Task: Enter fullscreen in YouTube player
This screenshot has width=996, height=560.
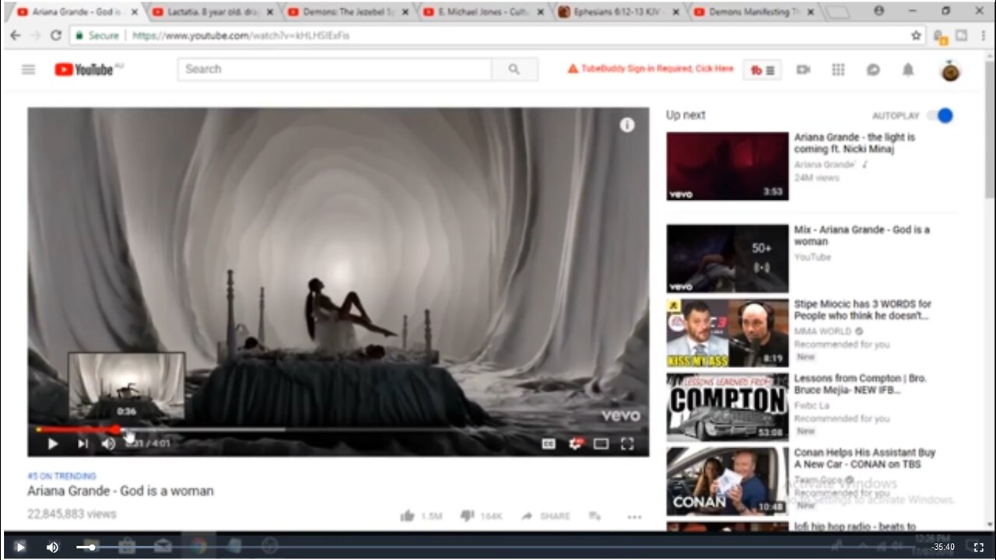Action: [x=627, y=443]
